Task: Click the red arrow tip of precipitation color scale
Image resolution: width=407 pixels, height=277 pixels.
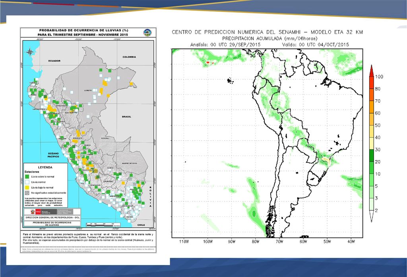Action: [x=372, y=71]
